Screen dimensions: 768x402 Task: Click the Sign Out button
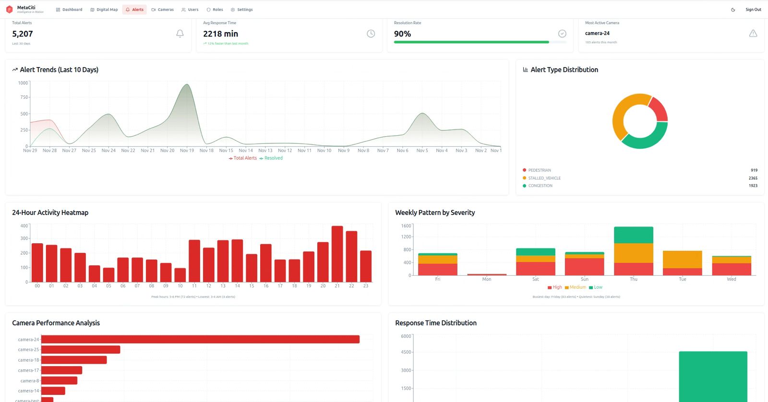[x=753, y=10]
